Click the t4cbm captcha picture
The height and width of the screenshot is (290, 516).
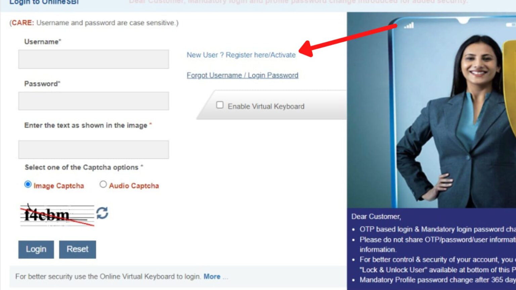pos(57,215)
